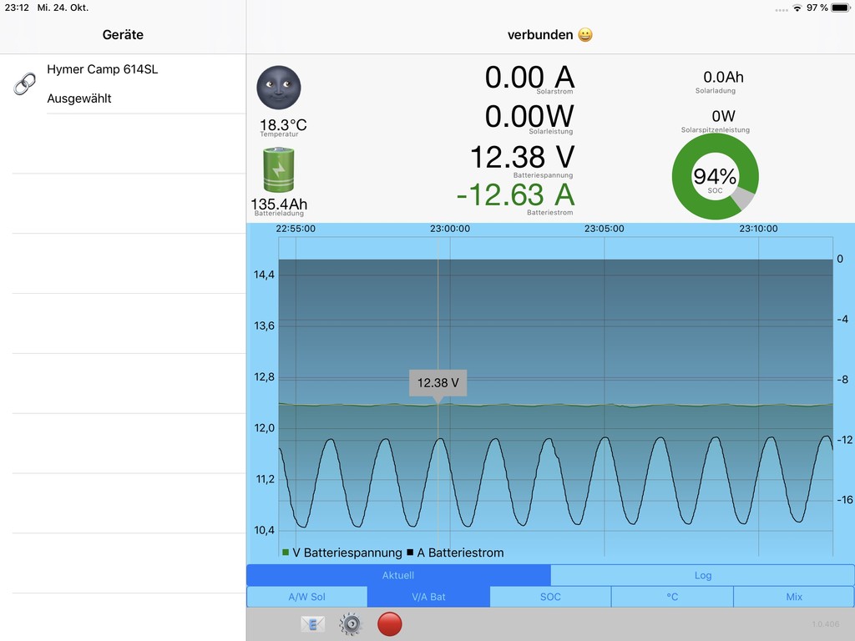Tap the moon face night icon
This screenshot has height=641, width=855.
point(279,87)
